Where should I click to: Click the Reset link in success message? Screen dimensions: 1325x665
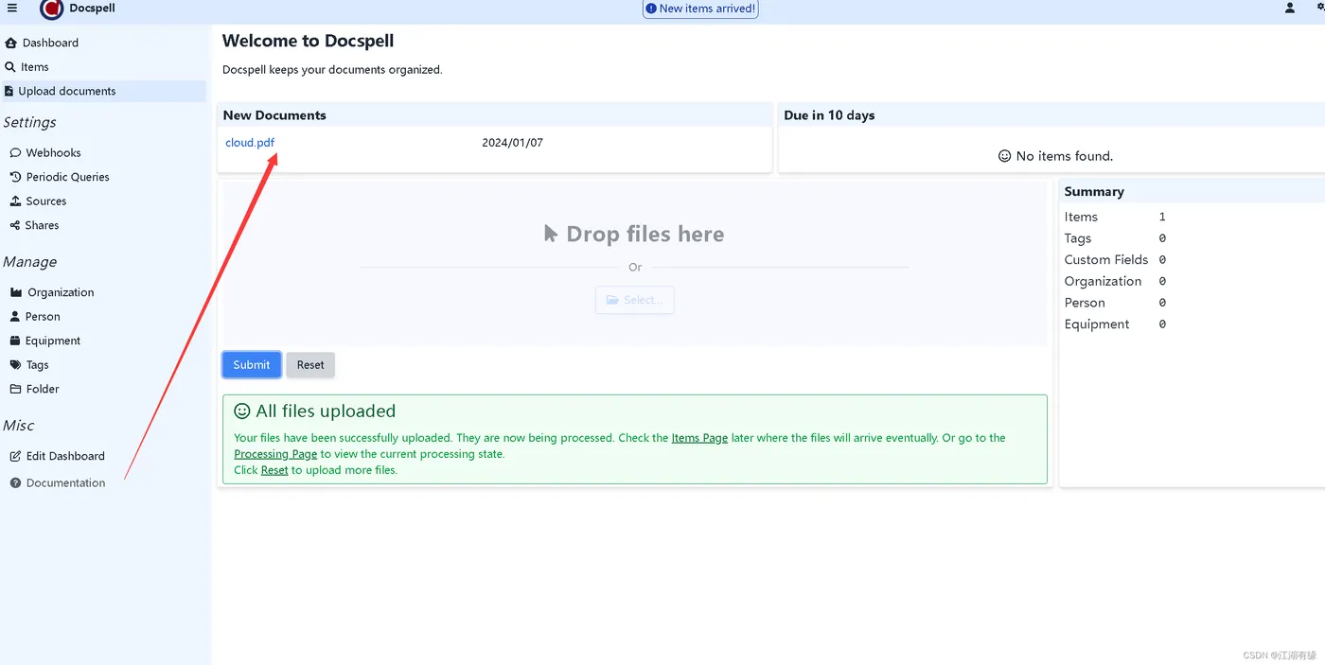[274, 470]
